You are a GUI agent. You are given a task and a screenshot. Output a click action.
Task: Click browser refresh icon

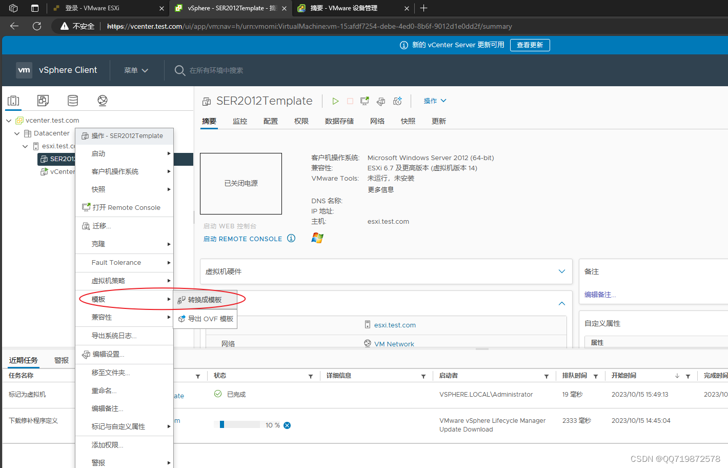point(37,26)
